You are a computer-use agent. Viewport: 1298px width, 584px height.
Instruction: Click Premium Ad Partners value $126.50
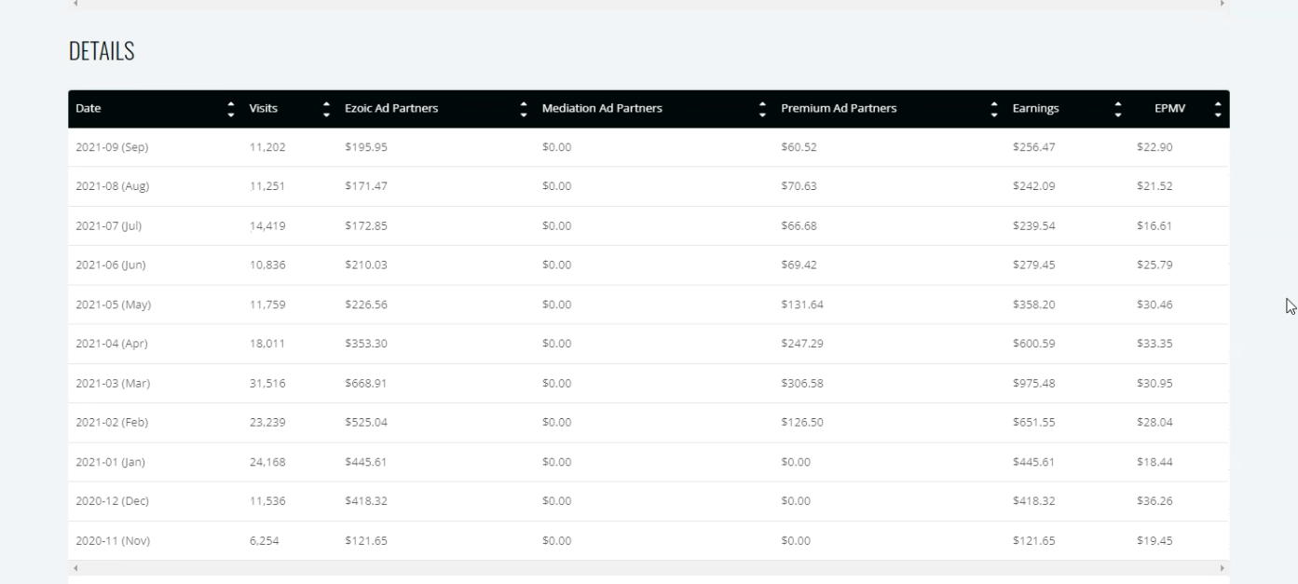pos(802,423)
